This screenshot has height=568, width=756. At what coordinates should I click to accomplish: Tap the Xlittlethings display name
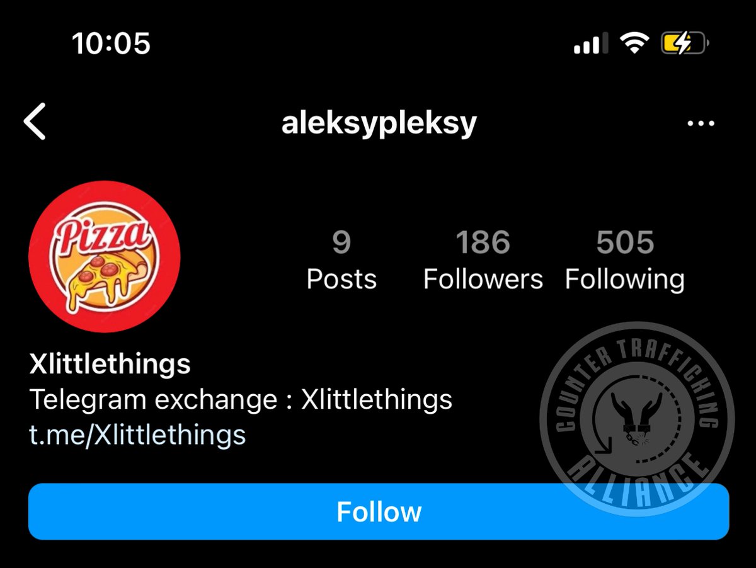[x=110, y=363]
